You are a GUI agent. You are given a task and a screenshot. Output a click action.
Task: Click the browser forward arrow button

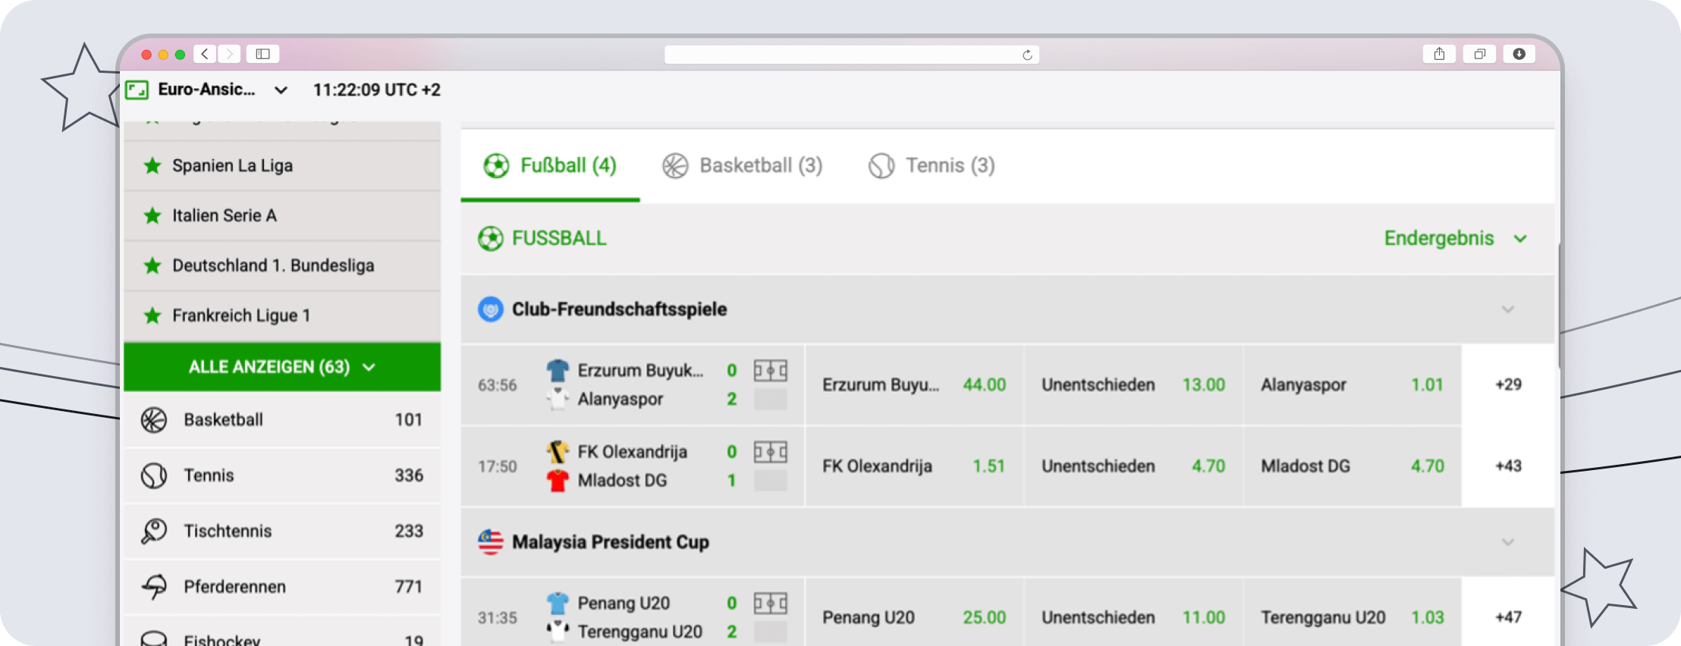pos(229,54)
